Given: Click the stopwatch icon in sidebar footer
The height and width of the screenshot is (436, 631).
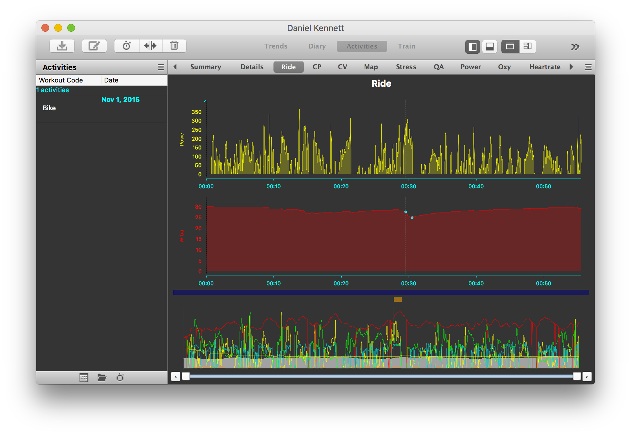Looking at the screenshot, I should (120, 377).
